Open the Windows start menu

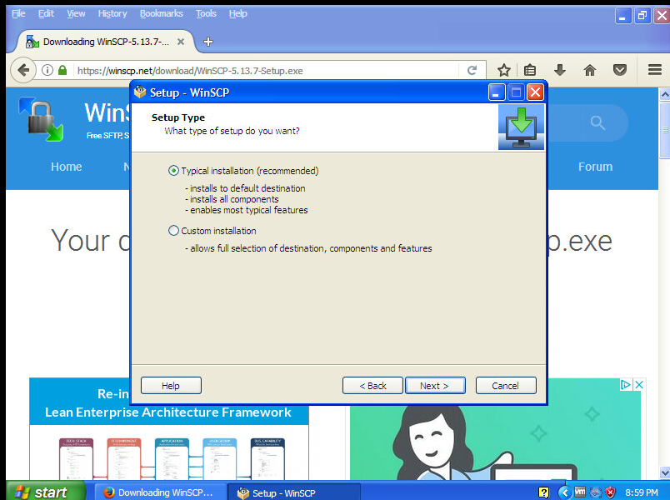pyautogui.click(x=46, y=492)
